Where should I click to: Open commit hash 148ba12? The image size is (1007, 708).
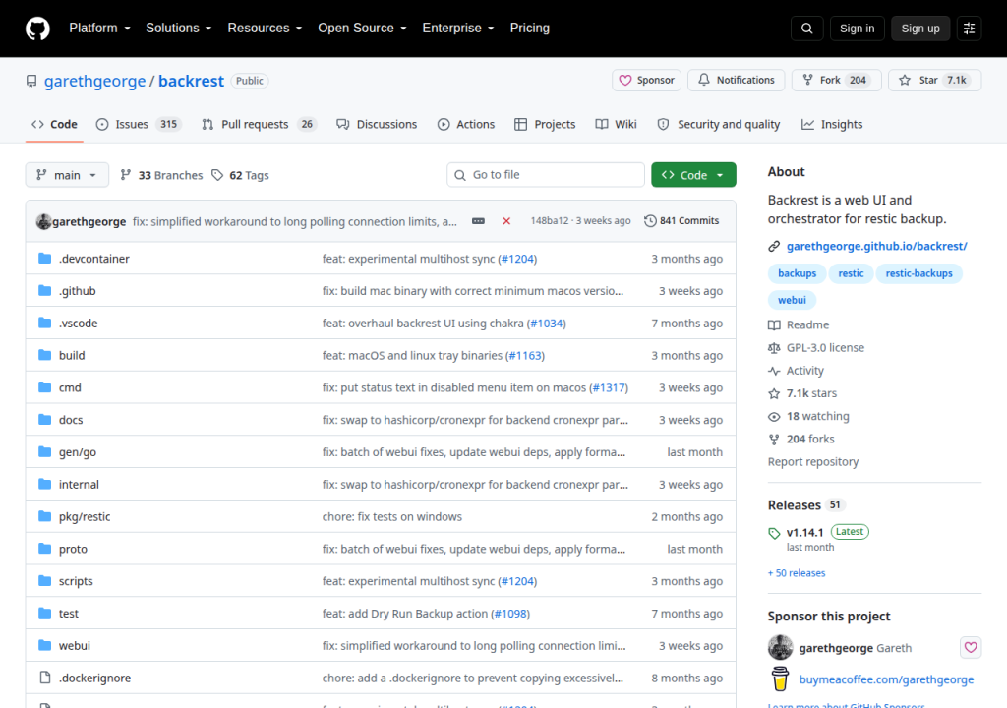point(550,221)
